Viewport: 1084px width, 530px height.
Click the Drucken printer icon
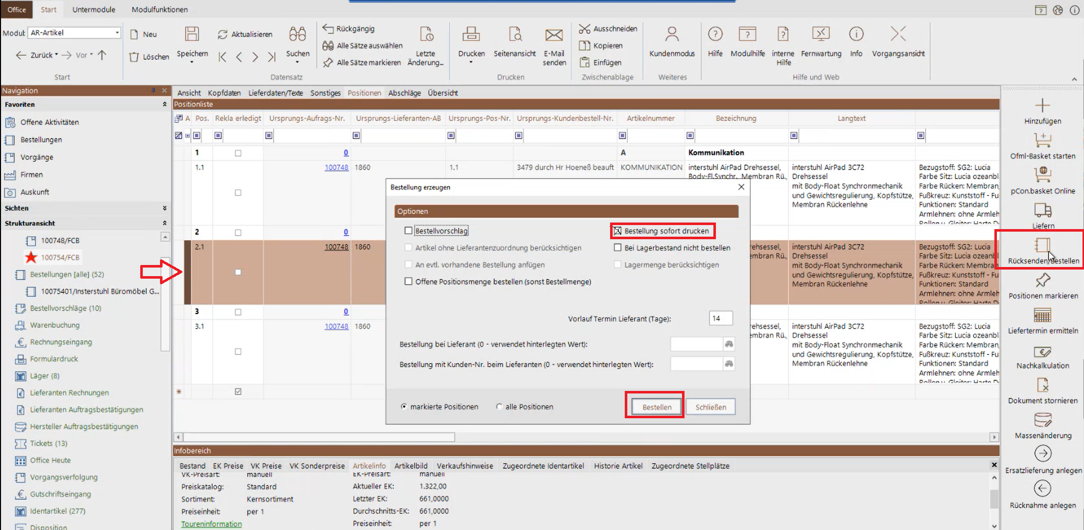[x=471, y=34]
